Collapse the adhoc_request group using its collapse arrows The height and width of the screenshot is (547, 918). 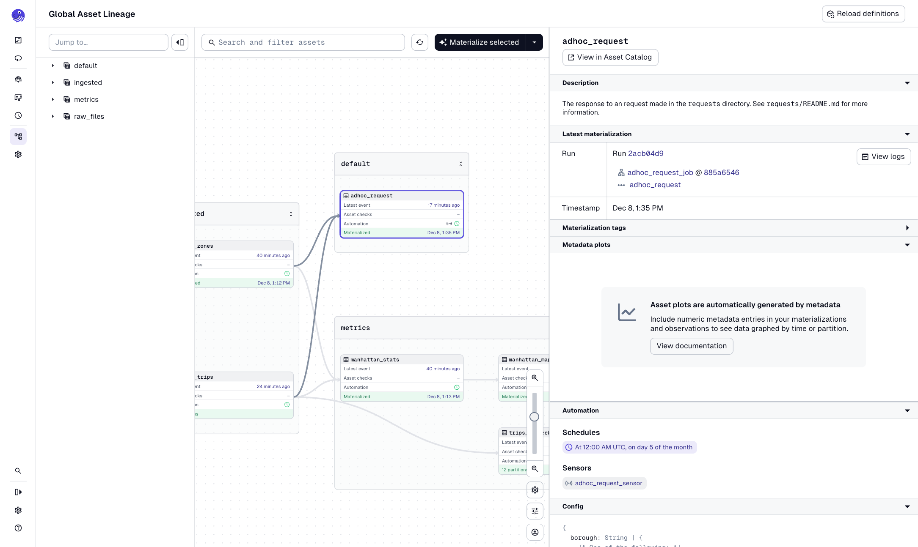click(460, 164)
